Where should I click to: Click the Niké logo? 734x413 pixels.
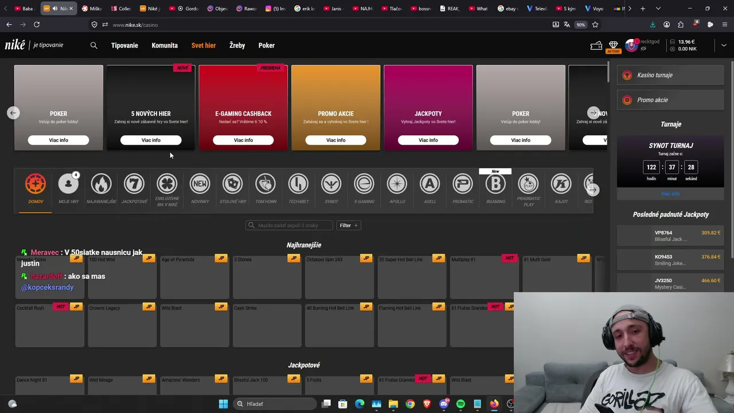(15, 45)
